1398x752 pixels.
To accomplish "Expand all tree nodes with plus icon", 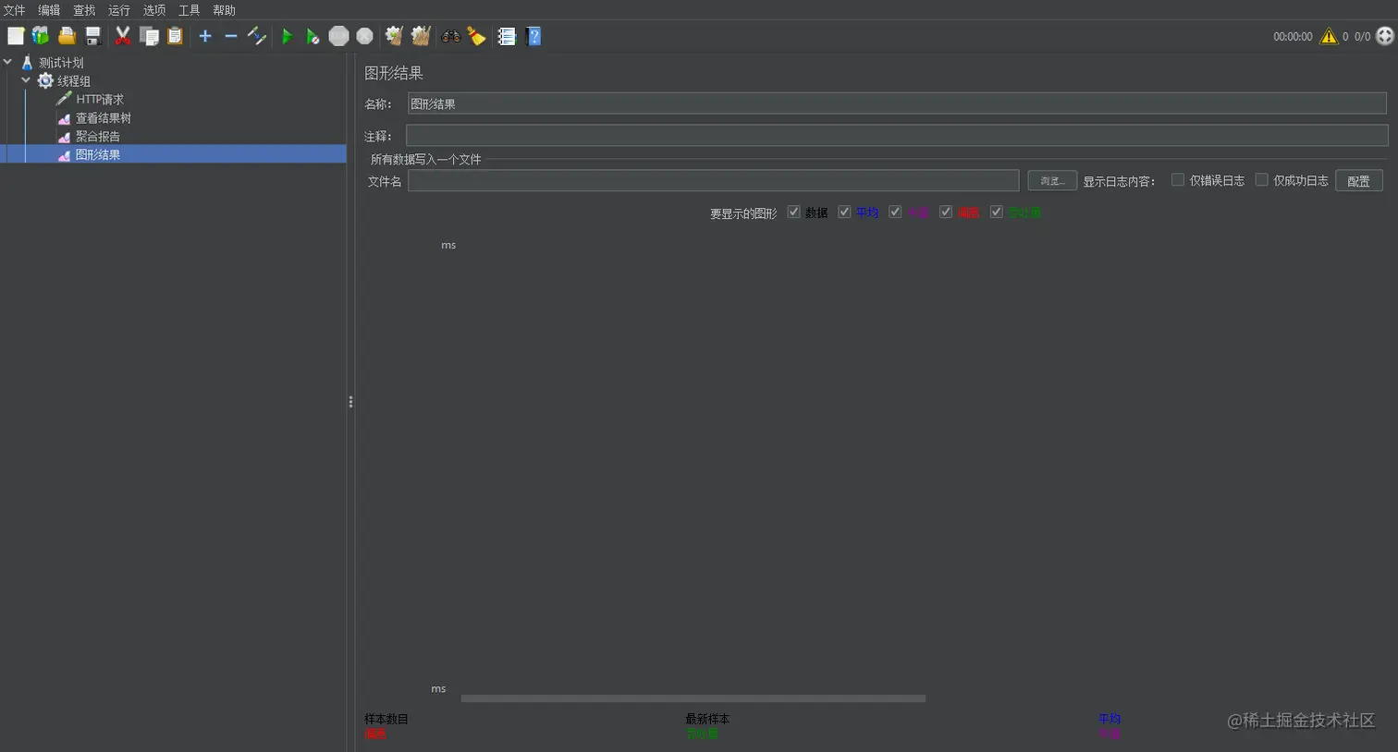I will [205, 36].
